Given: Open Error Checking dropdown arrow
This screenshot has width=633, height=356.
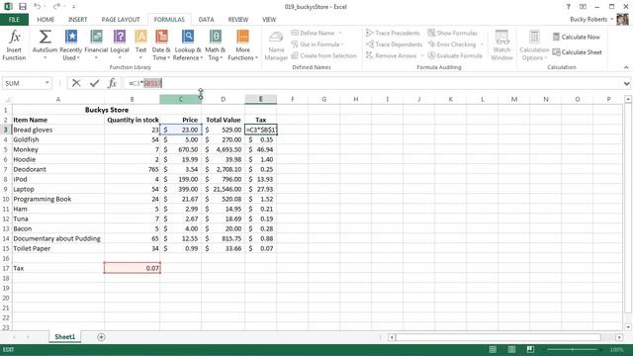Looking at the screenshot, I should coord(482,44).
